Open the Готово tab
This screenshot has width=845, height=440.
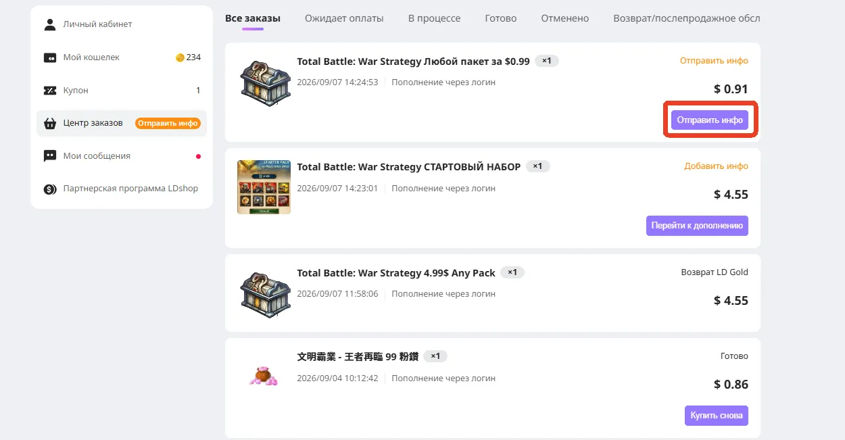501,18
